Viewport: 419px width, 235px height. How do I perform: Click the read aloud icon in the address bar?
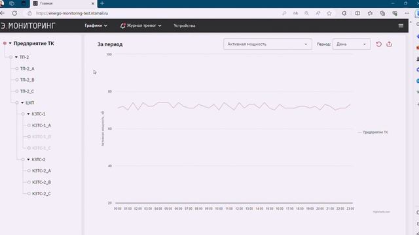[318, 13]
